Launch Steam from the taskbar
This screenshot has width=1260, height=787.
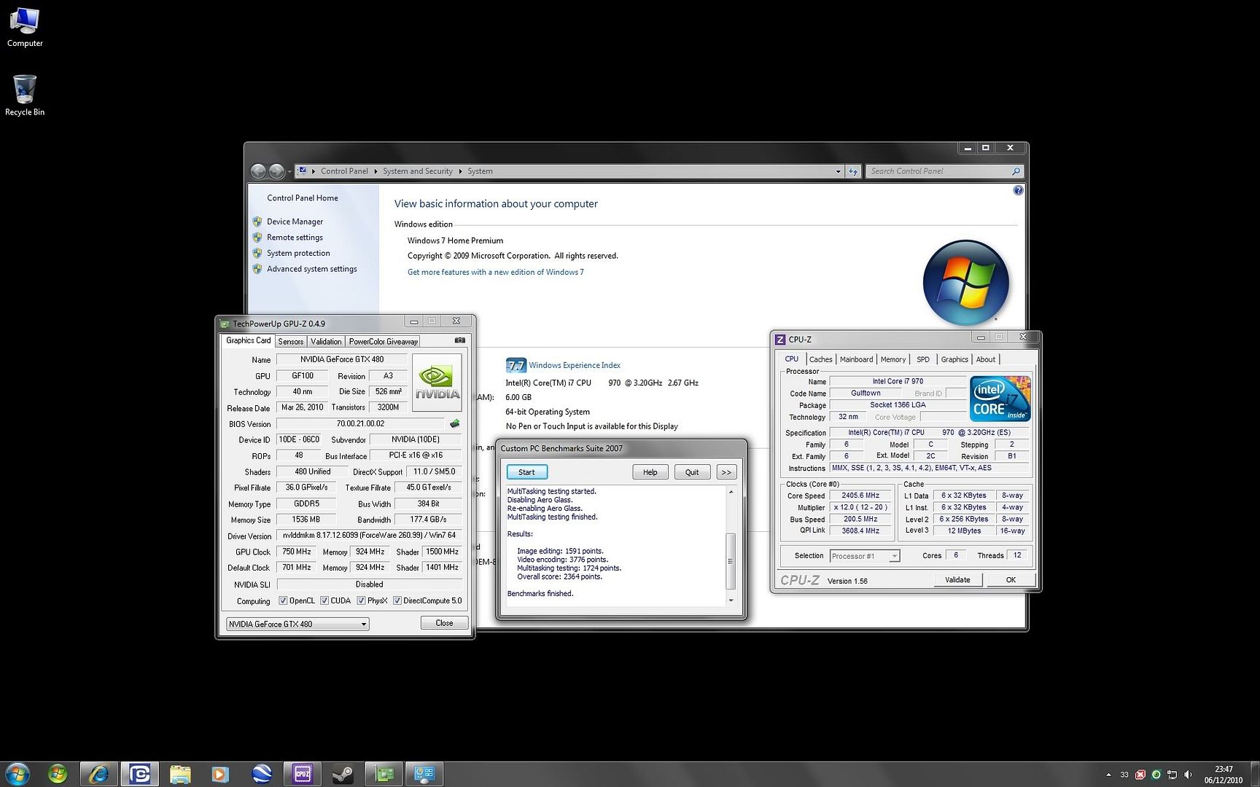(343, 774)
